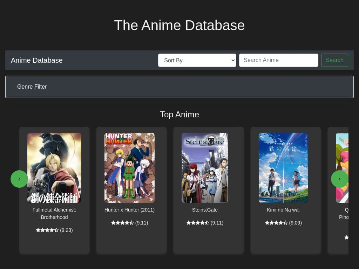Click the star rating for Fullmetal Alchemist: Brotherhood
Image resolution: width=359 pixels, height=269 pixels.
[47, 230]
